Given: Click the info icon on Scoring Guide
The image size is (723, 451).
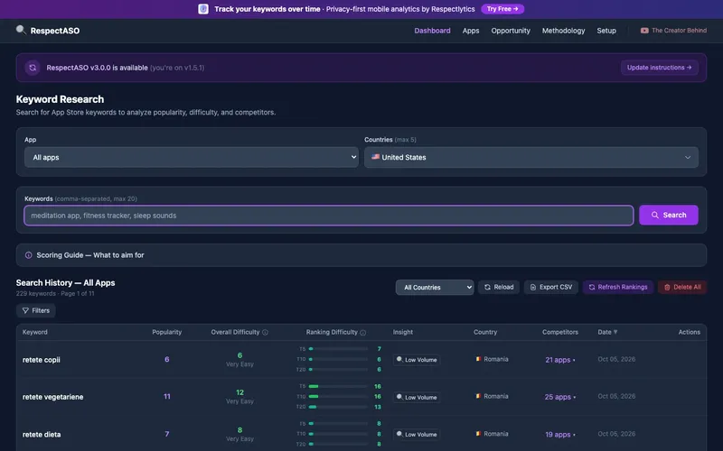Looking at the screenshot, I should pyautogui.click(x=29, y=255).
